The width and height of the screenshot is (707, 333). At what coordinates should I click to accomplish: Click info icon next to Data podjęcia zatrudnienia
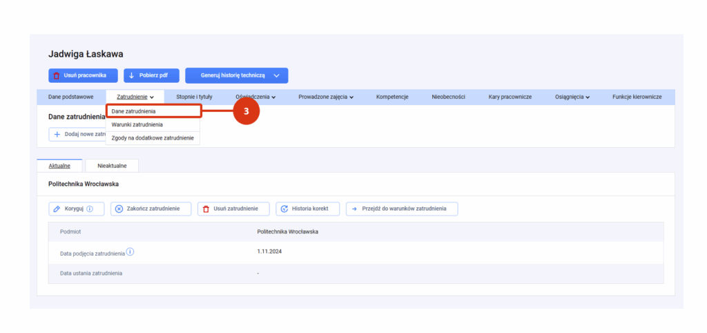(x=130, y=251)
